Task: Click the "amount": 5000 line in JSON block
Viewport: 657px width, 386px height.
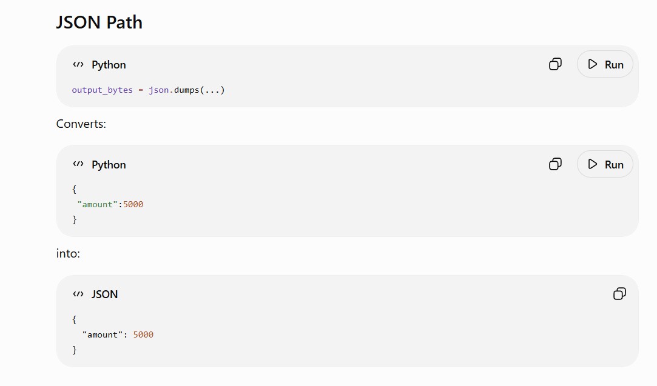Action: click(x=118, y=334)
